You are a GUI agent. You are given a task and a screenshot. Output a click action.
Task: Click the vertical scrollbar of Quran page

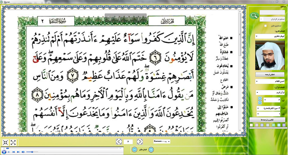(240, 34)
